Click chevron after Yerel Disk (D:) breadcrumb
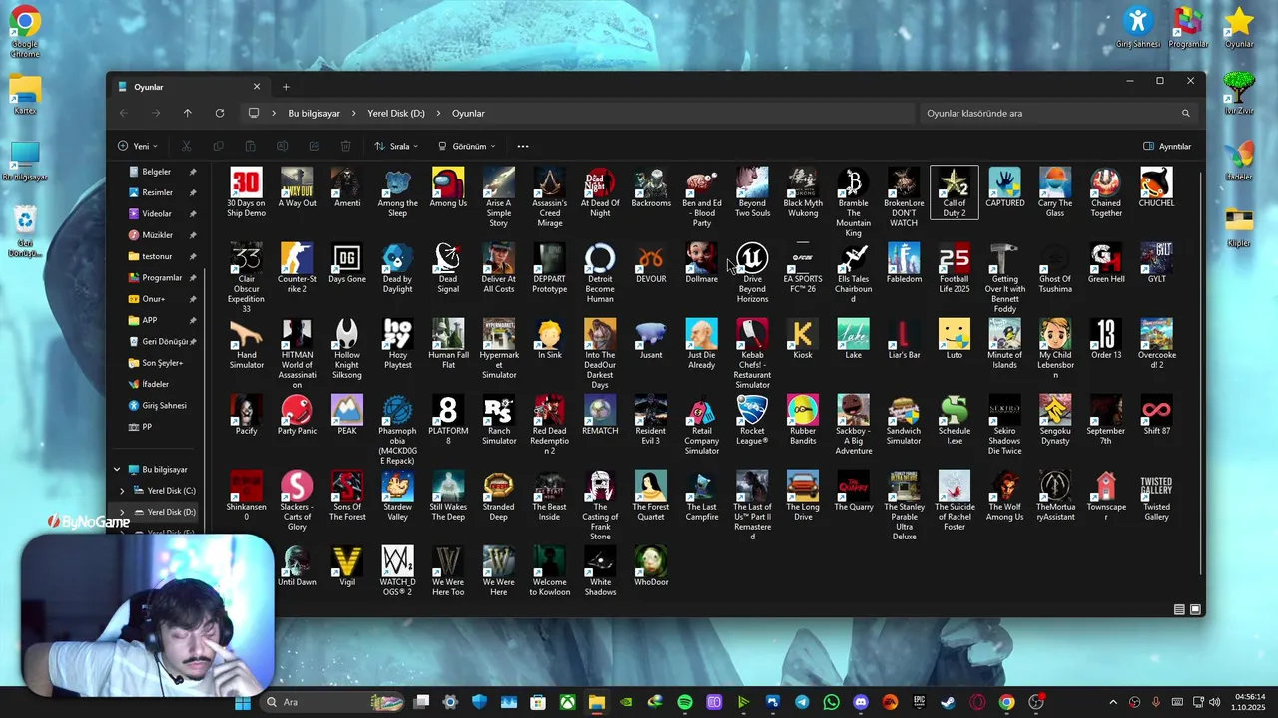Viewport: 1278px width, 718px height. point(438,114)
